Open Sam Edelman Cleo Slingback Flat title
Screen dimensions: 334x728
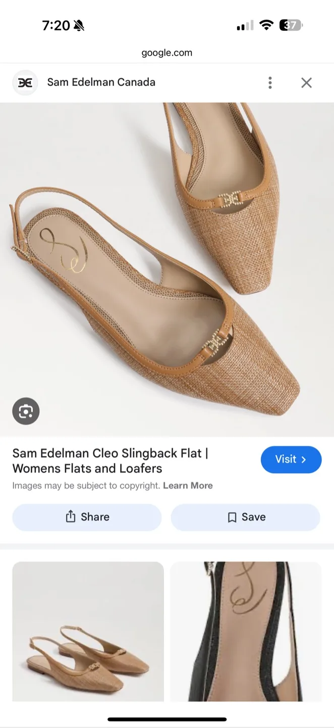point(110,461)
